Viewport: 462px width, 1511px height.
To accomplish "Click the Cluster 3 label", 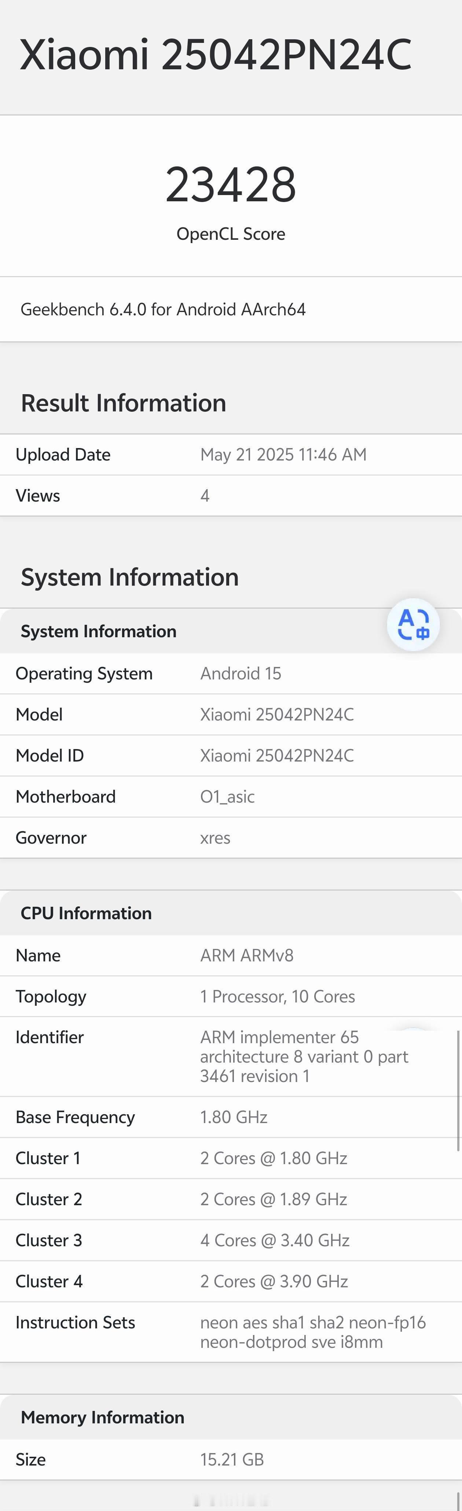I will [x=49, y=1241].
